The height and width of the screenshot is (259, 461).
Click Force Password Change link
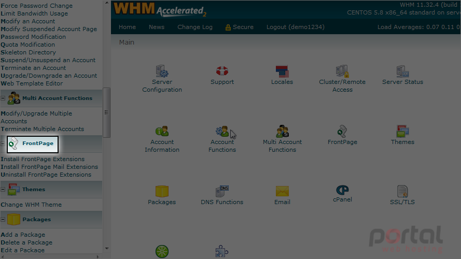tap(36, 6)
